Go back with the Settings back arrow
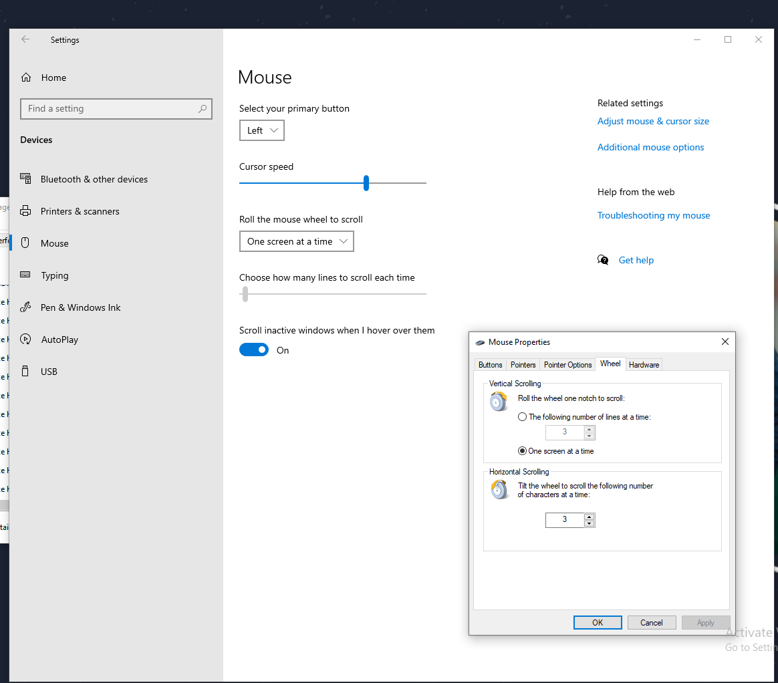 [x=25, y=39]
